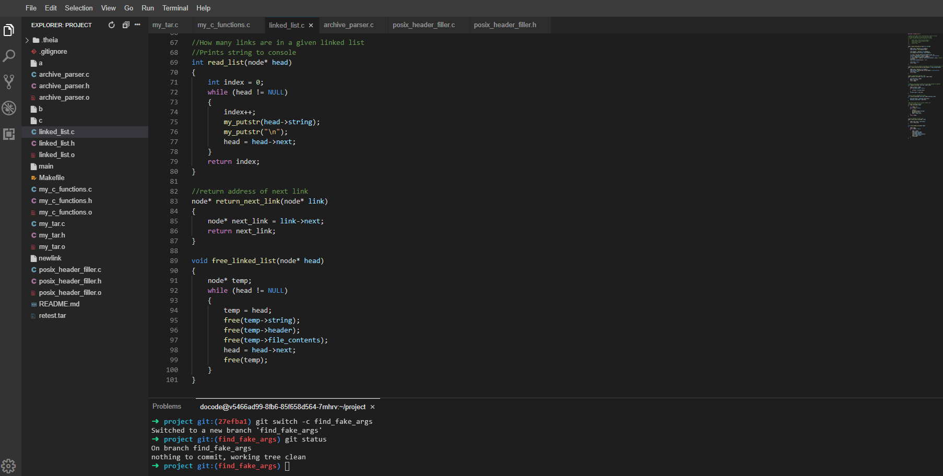
Task: Collapse all folders in Explorer
Action: point(125,25)
